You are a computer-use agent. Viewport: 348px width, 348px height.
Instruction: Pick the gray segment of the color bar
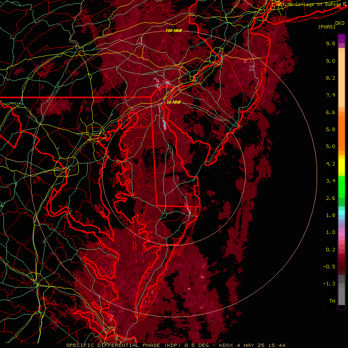(341, 290)
